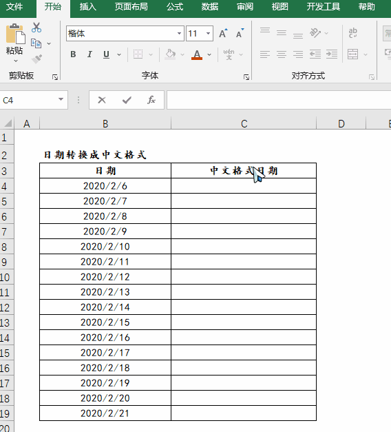Open the font size dropdown showing 11
This screenshot has width=391, height=432.
(208, 34)
